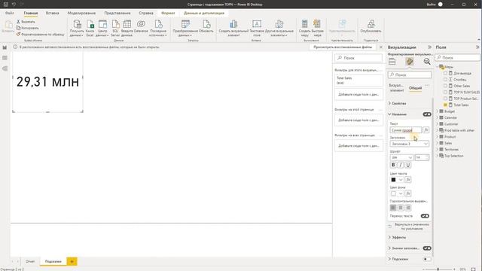Open More visuals (Другие визуальные элементы) icon

point(279,24)
